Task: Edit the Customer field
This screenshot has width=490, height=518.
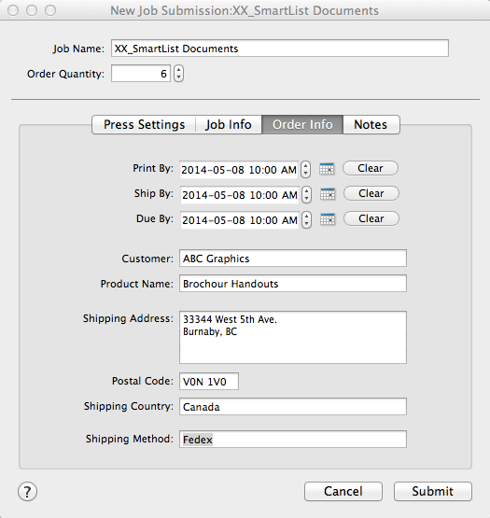Action: point(293,258)
